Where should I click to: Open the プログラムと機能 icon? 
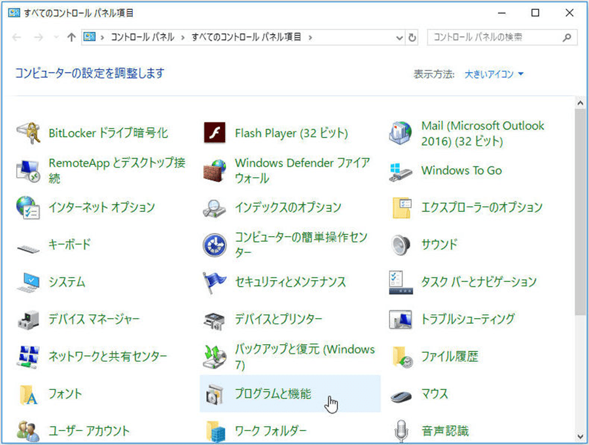point(215,395)
